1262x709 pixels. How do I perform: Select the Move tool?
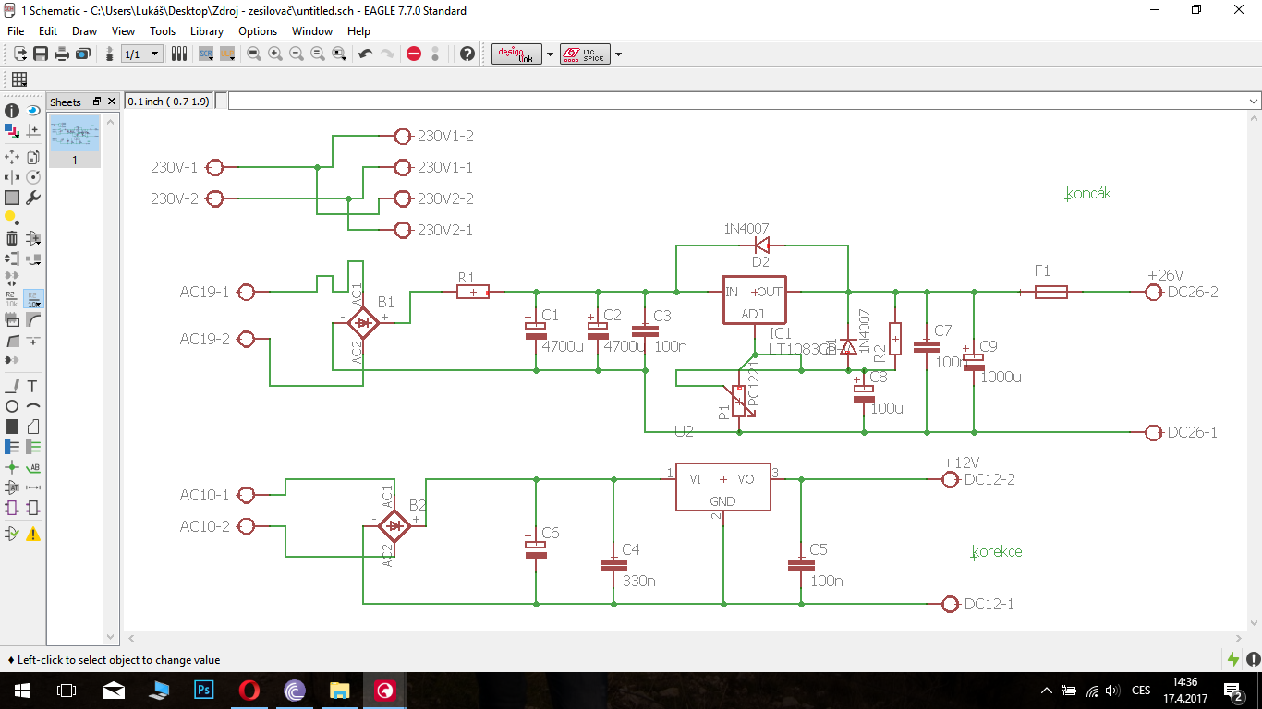[12, 157]
